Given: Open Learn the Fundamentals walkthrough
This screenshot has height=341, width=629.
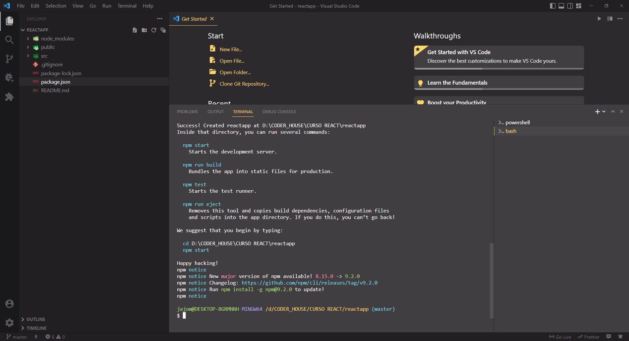Looking at the screenshot, I should point(499,83).
